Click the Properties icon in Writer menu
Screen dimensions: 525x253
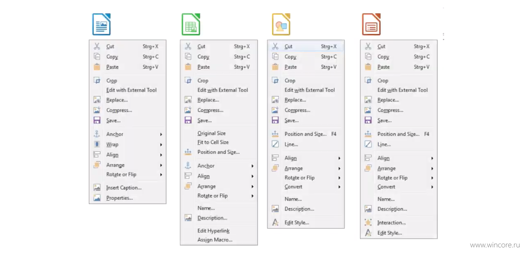coord(97,198)
